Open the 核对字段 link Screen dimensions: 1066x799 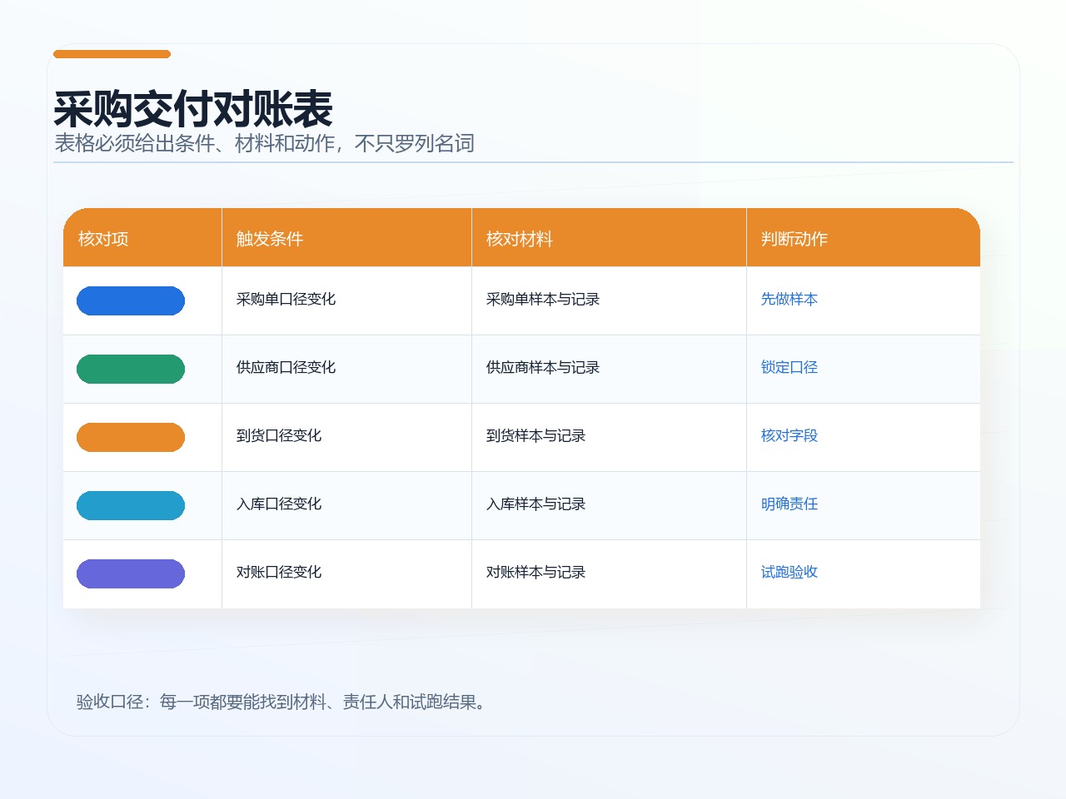(x=790, y=435)
